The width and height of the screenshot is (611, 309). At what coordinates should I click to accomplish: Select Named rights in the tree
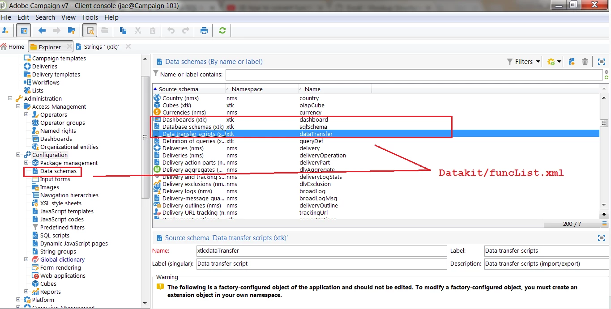point(58,131)
